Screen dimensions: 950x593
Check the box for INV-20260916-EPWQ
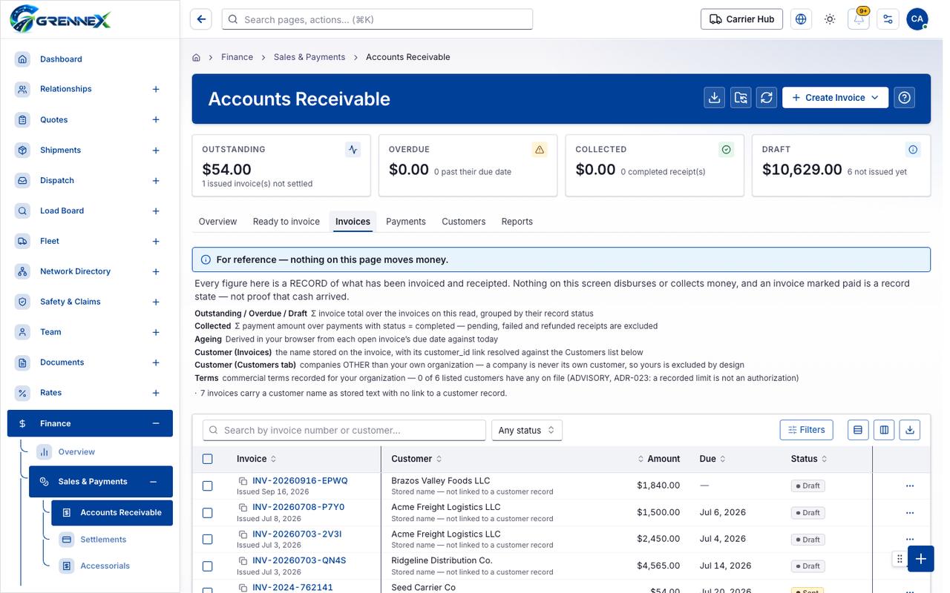207,486
